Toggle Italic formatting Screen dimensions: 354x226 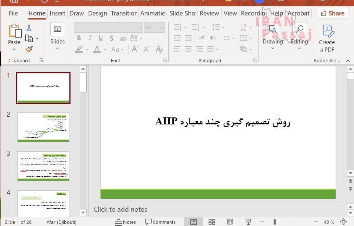click(90, 38)
